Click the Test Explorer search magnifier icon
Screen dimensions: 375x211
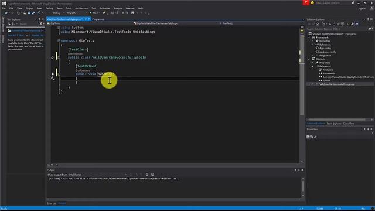click(40, 24)
